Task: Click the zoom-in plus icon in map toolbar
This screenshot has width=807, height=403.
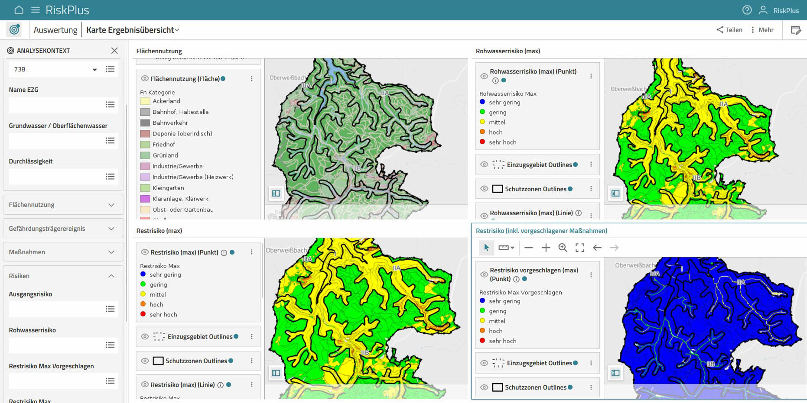Action: (546, 248)
